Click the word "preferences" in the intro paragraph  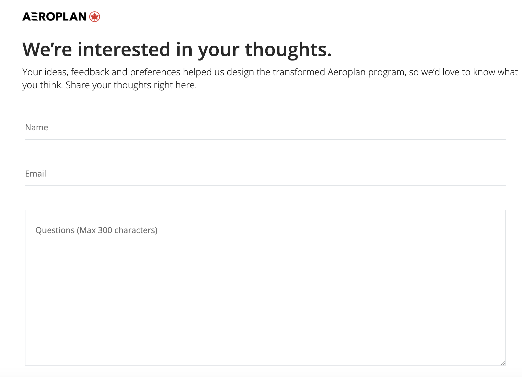pos(155,72)
